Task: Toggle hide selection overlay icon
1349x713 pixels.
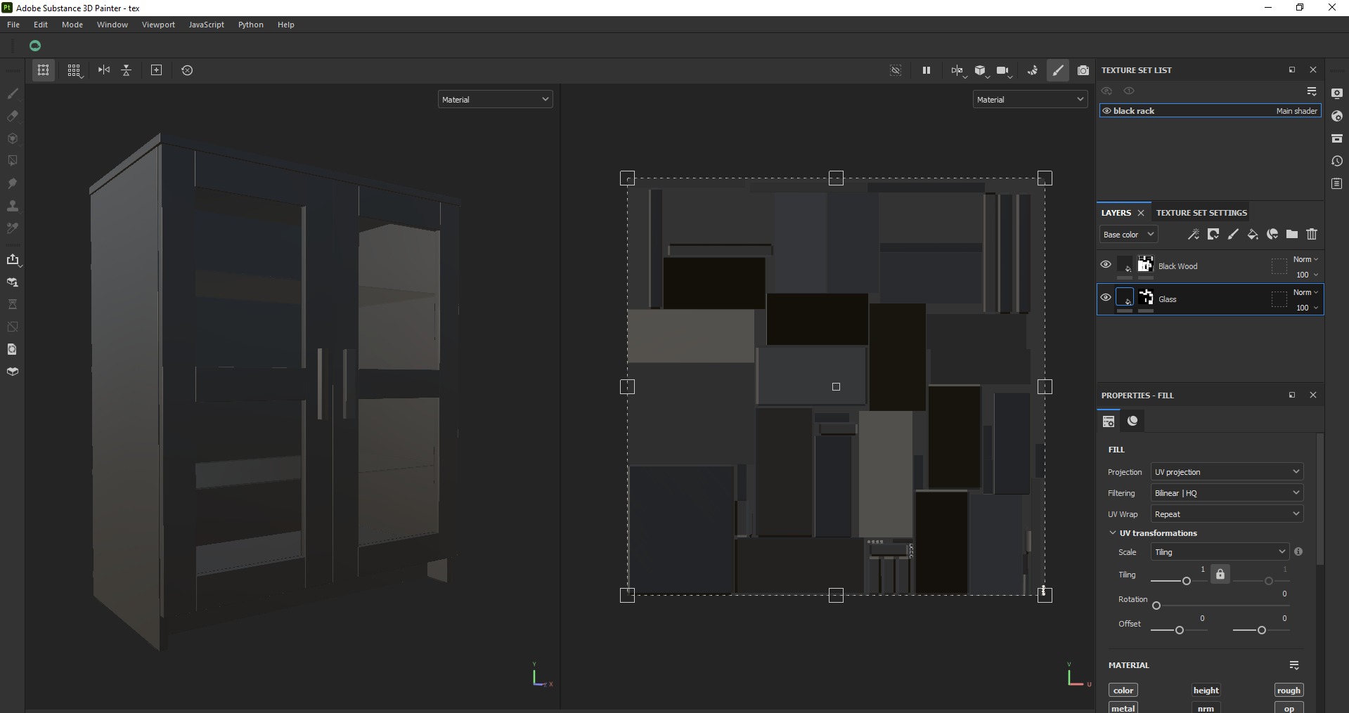Action: click(x=896, y=70)
